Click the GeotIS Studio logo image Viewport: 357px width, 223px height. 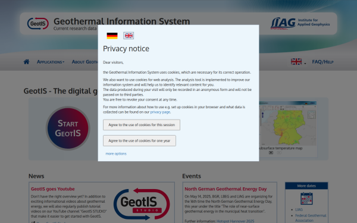(142, 204)
